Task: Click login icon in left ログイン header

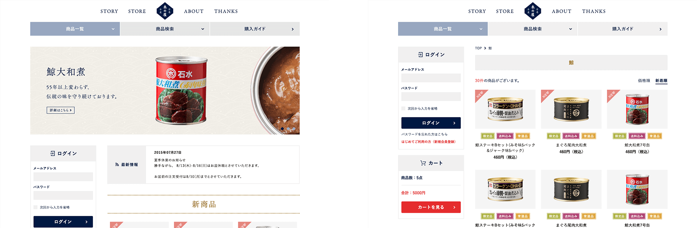Action: click(53, 153)
